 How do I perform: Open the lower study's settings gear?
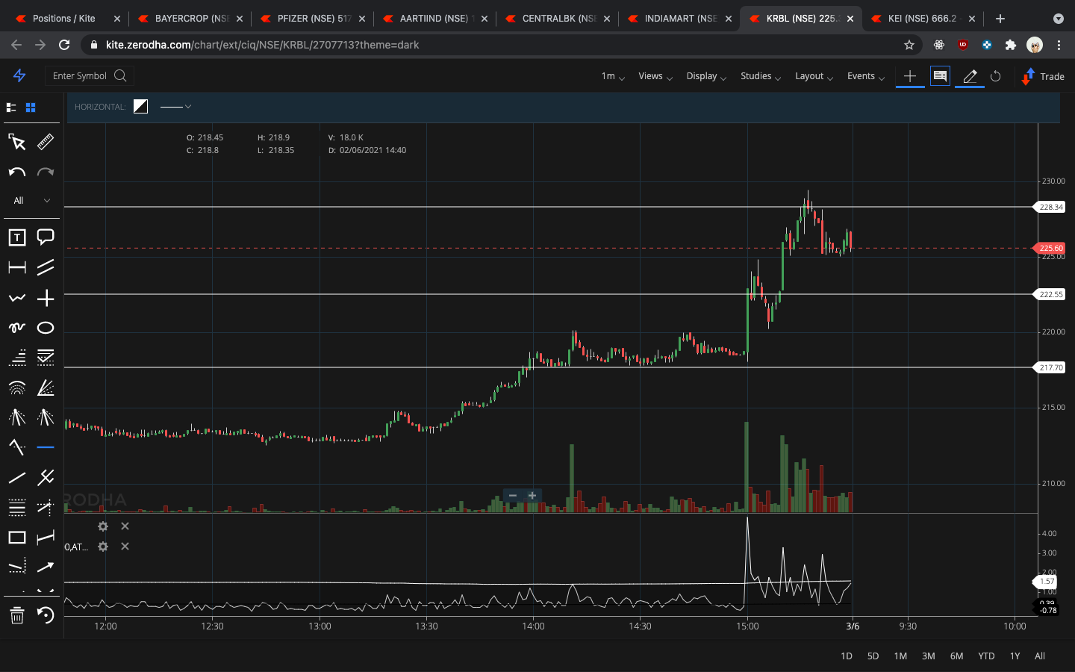[102, 547]
